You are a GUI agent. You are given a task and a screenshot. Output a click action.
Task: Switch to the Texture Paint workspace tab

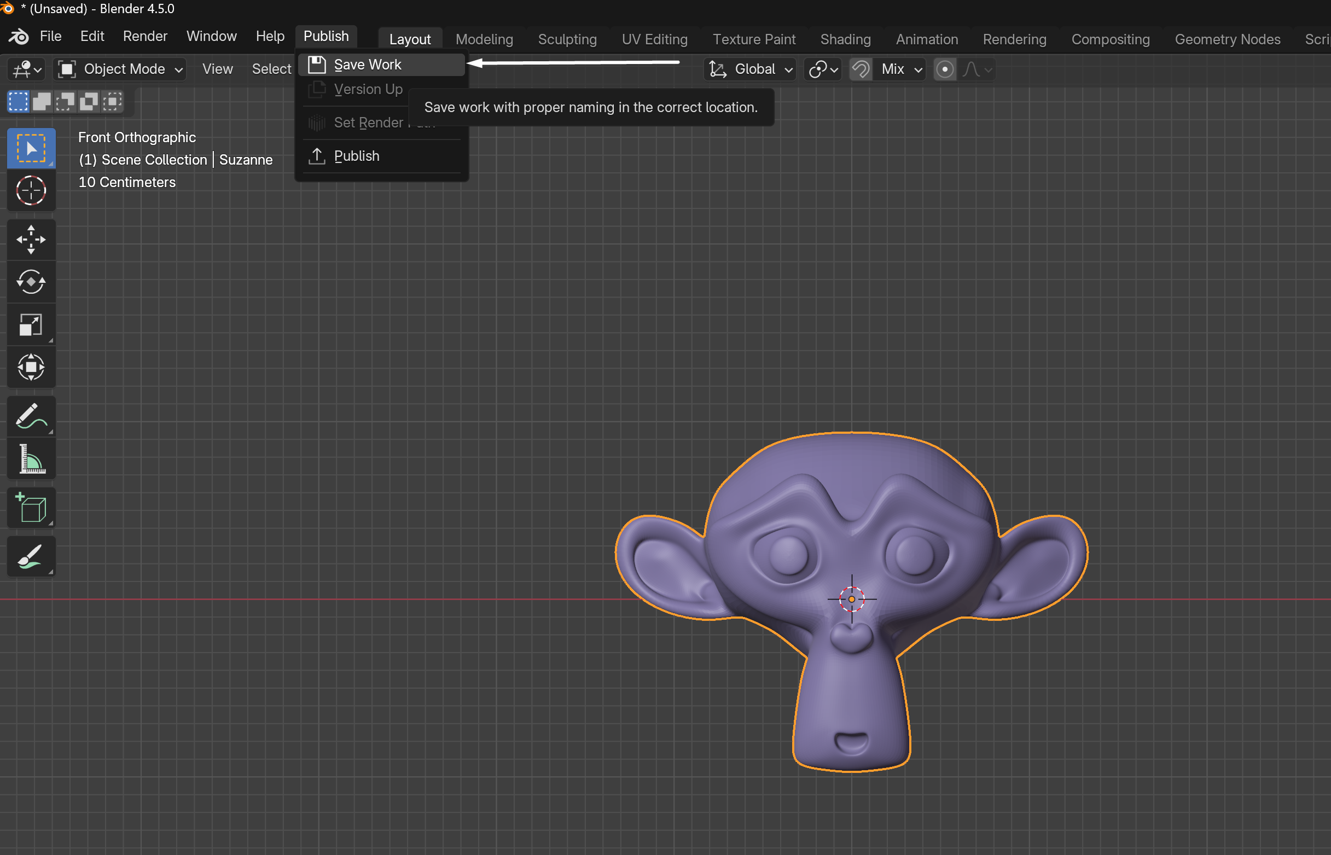click(x=754, y=39)
